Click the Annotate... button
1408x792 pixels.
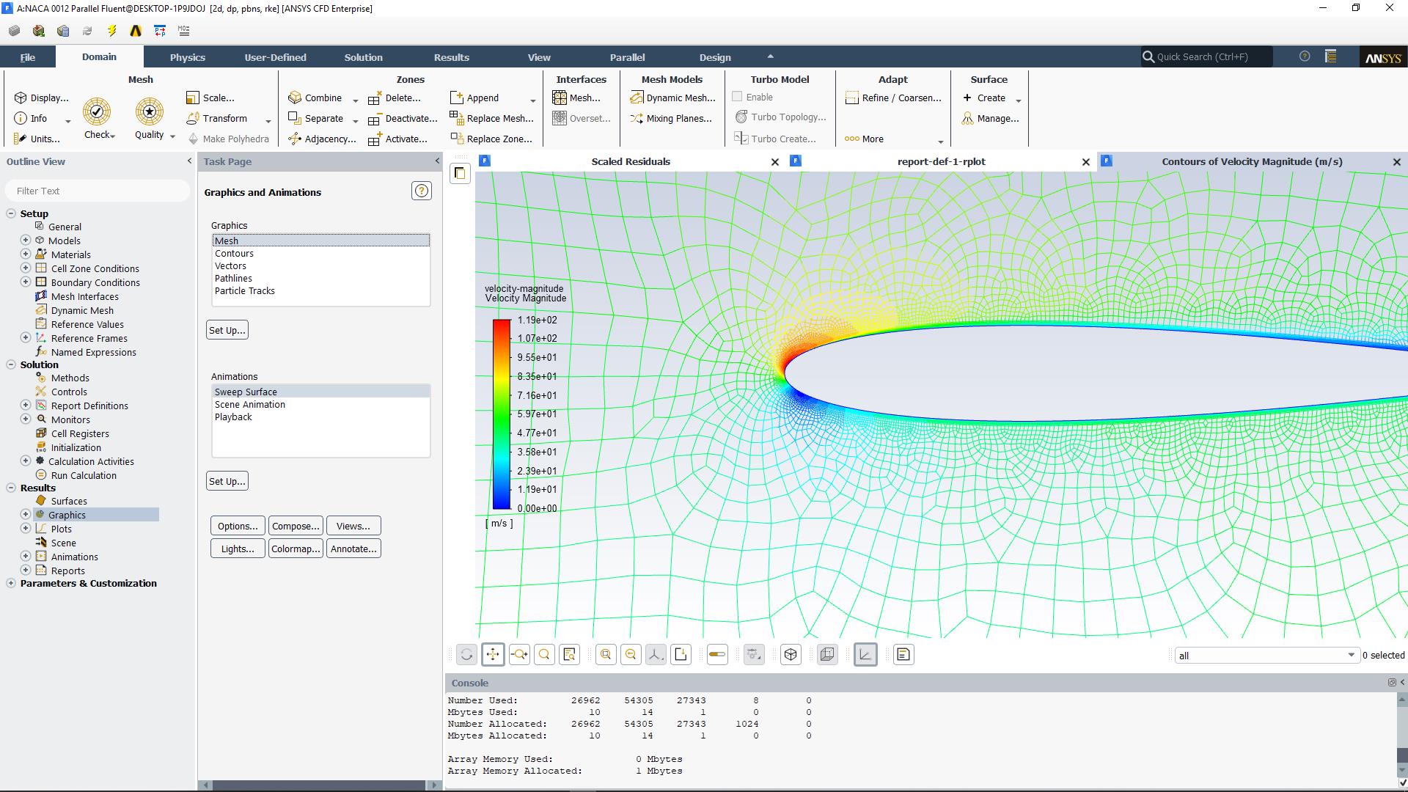pos(353,549)
